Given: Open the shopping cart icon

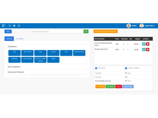Looking at the screenshot, I should 10,26.
